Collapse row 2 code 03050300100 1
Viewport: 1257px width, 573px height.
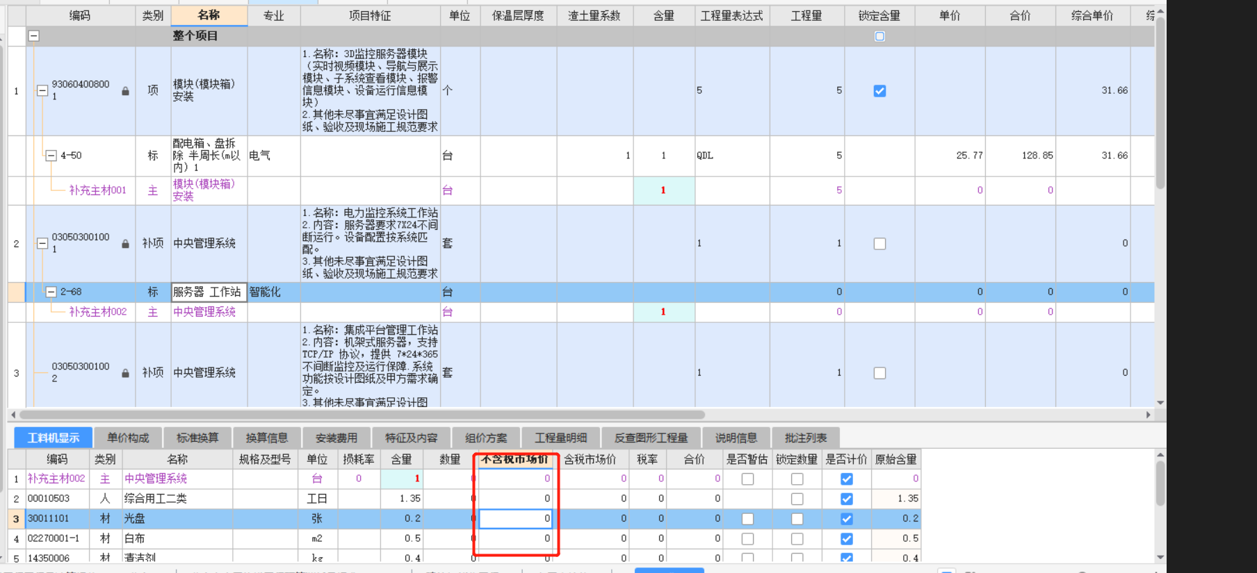(x=42, y=243)
